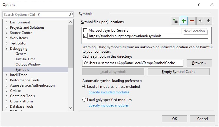219x127 pixels.
Task: Uncheck the symbols.nuget.org location checkbox
Action: pos(85,36)
